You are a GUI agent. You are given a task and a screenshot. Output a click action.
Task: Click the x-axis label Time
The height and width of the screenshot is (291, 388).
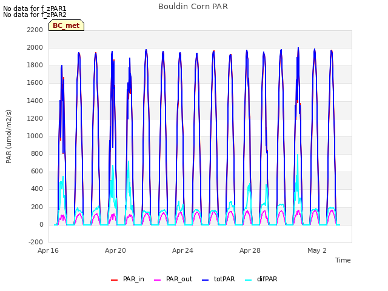coord(343,260)
